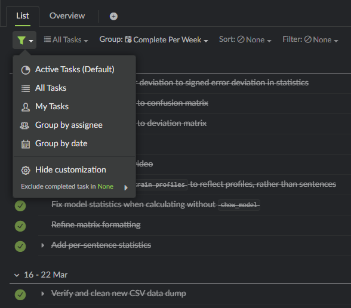Click the list icon beside All Tasks
Image resolution: width=351 pixels, height=308 pixels.
47,39
